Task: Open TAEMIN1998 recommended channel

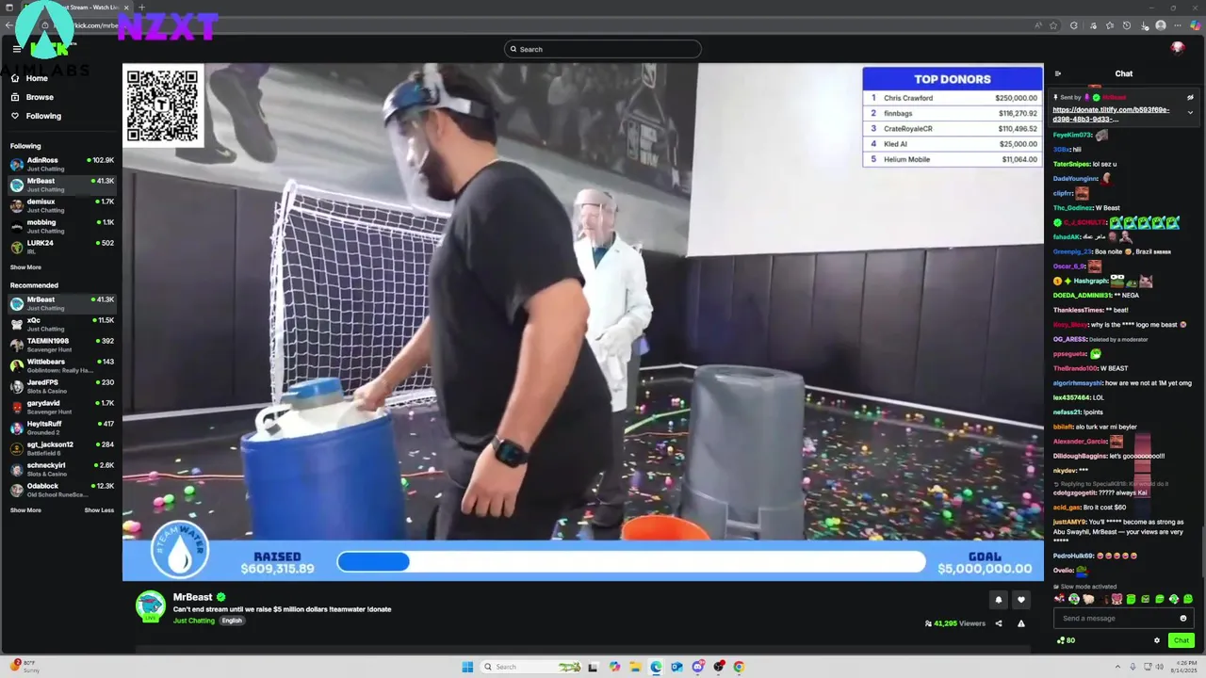Action: 62,345
